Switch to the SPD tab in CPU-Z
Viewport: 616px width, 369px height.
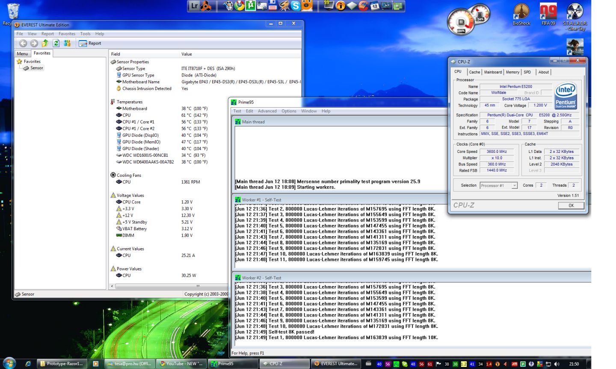click(527, 72)
